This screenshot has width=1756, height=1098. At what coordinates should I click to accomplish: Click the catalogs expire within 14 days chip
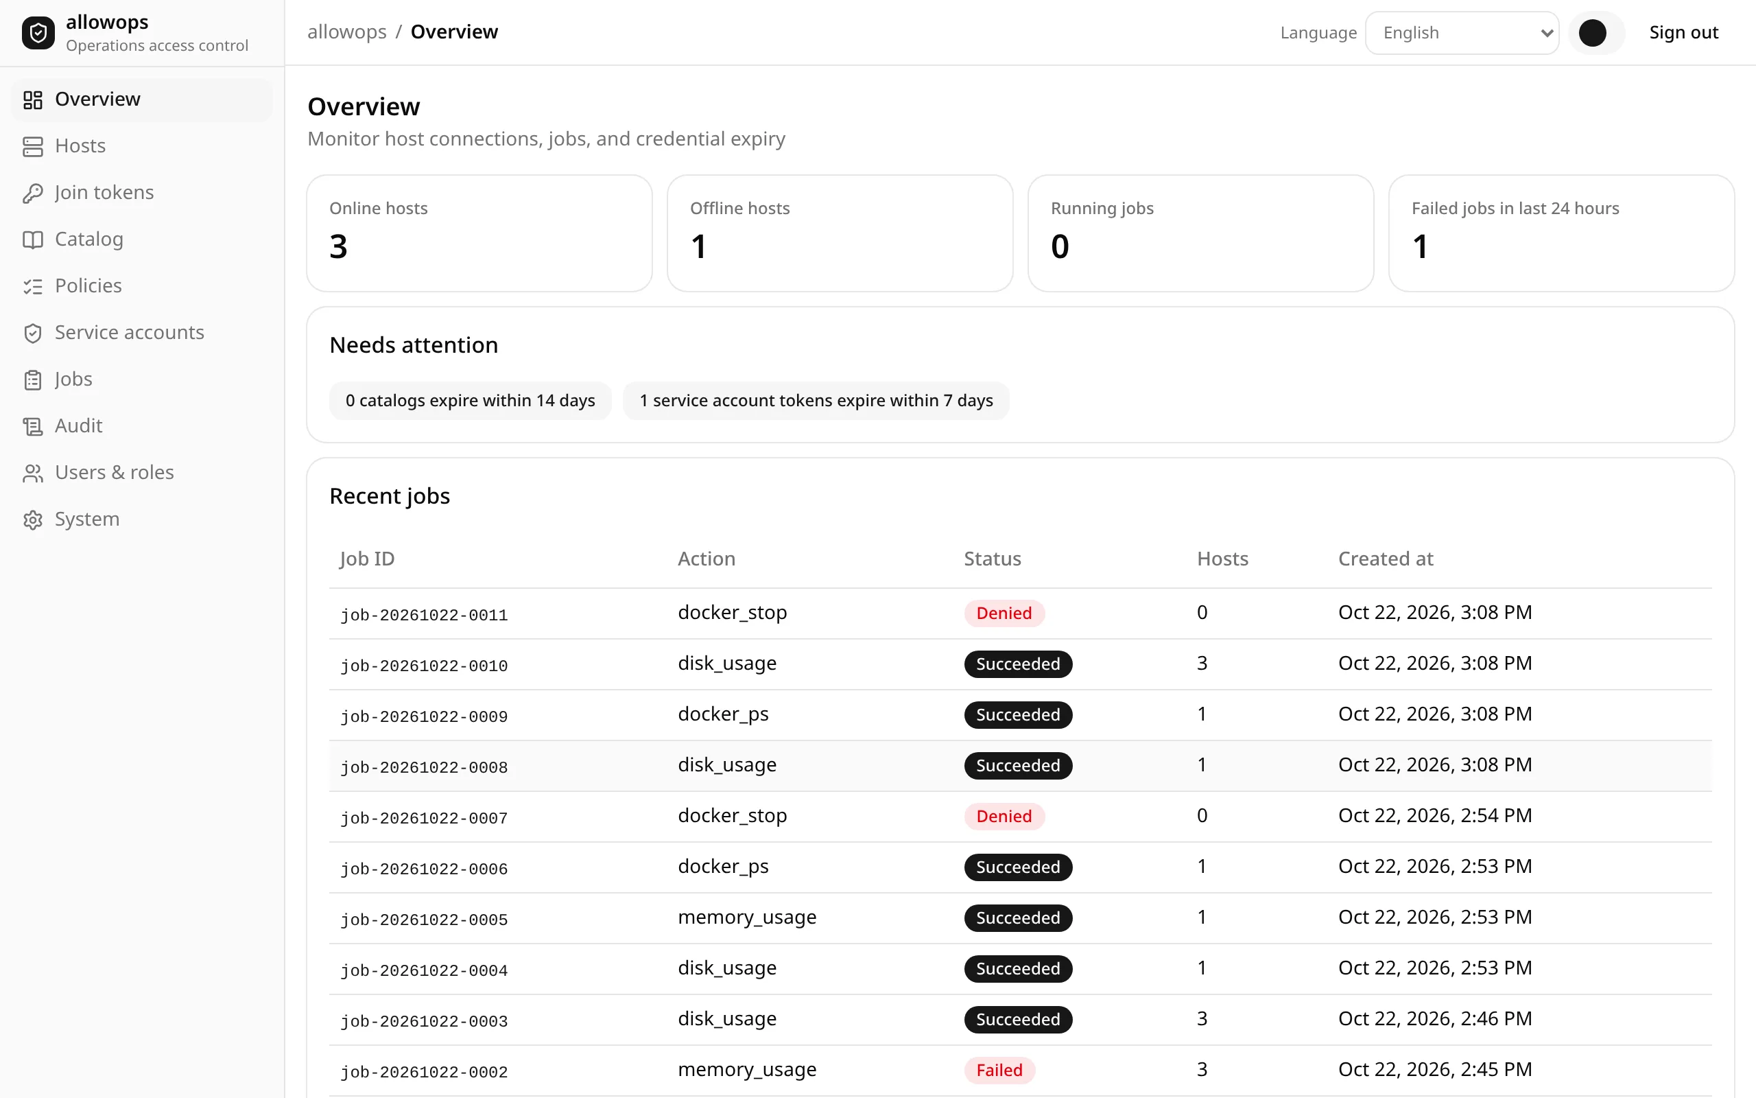click(x=470, y=400)
